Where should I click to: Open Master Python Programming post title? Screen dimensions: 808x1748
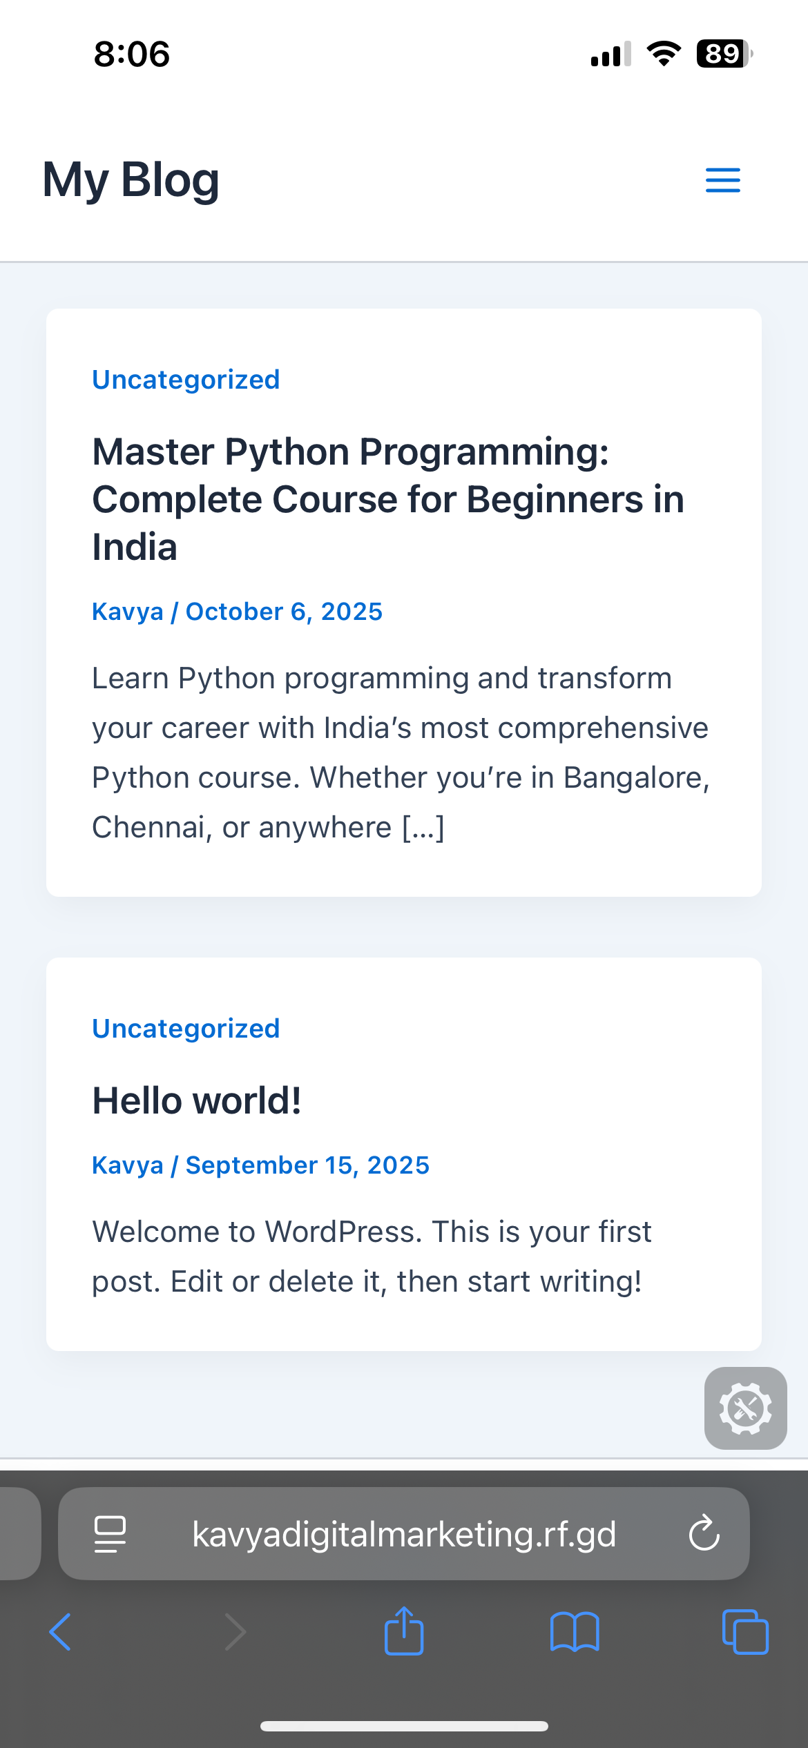point(387,498)
